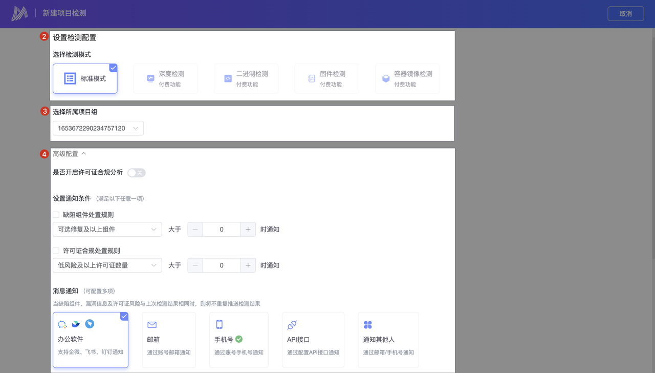Expand the 低风险及以上许可证数量 dropdown
The width and height of the screenshot is (655, 373).
107,265
